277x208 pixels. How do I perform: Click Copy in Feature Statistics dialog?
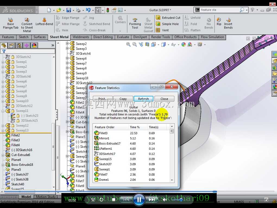[123, 99]
